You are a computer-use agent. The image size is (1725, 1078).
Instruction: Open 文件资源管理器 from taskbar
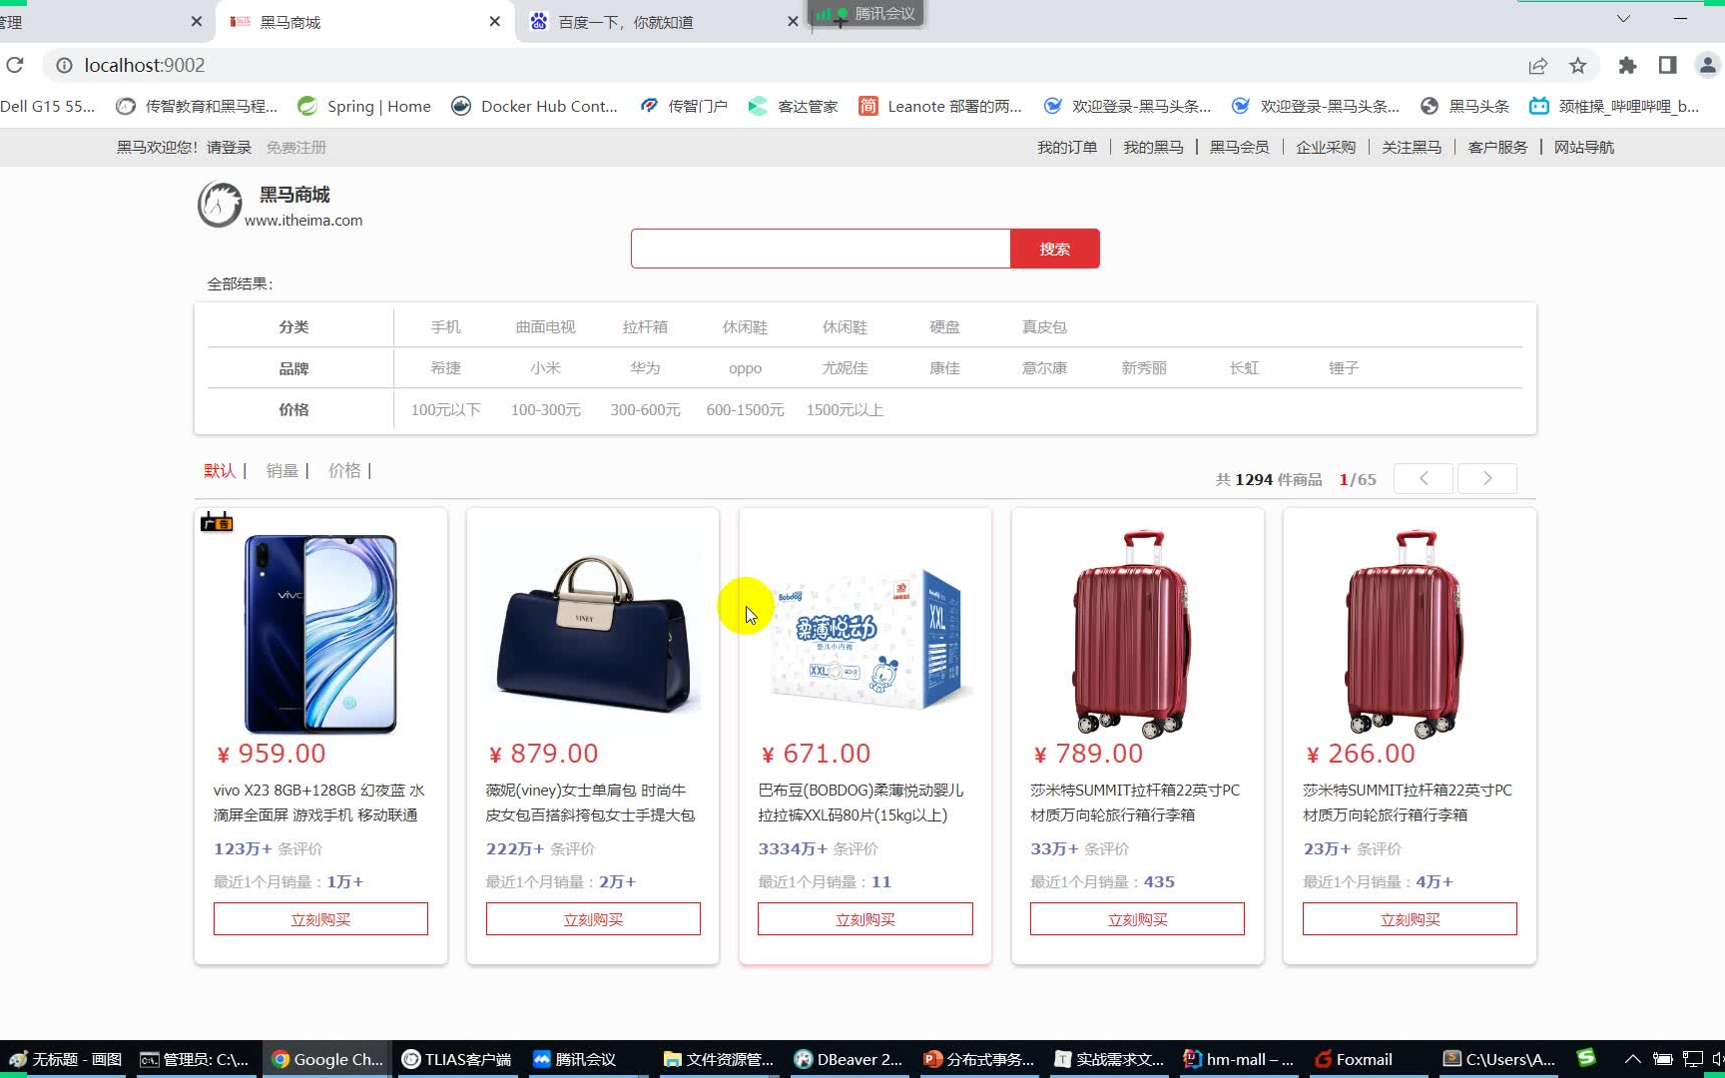[x=719, y=1059]
